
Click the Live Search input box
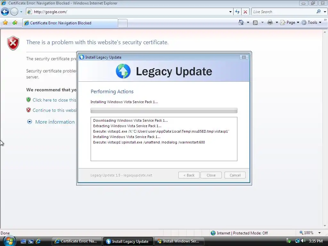point(283,12)
